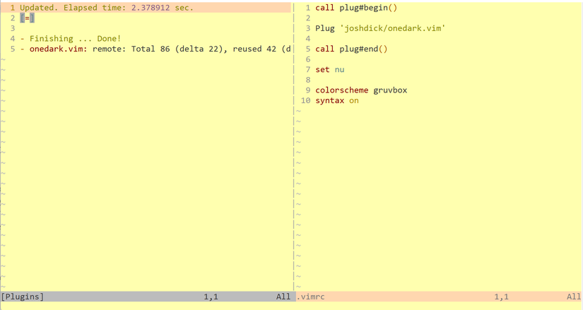Click the 'call plug#end()' line
The image size is (583, 310).
tap(351, 49)
